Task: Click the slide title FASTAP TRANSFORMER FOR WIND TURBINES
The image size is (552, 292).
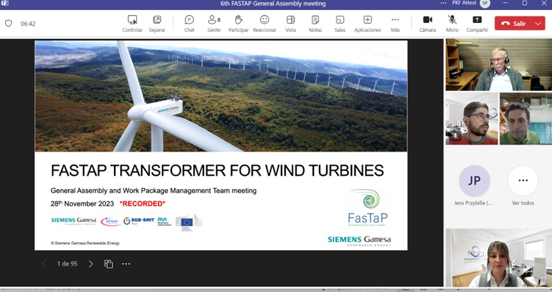Action: click(x=217, y=171)
